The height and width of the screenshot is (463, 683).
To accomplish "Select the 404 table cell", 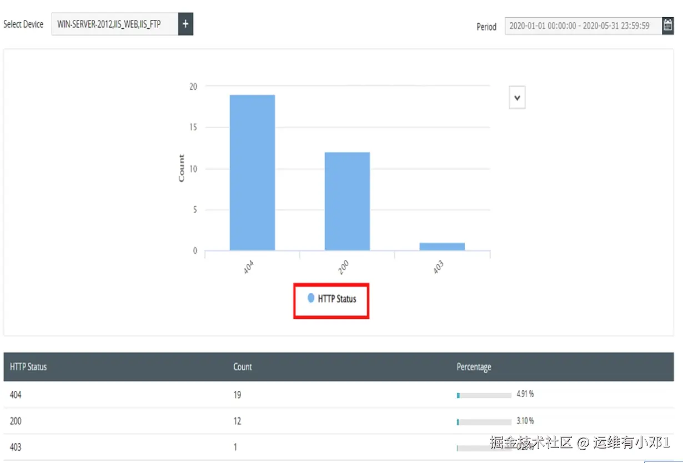I will pyautogui.click(x=16, y=395).
